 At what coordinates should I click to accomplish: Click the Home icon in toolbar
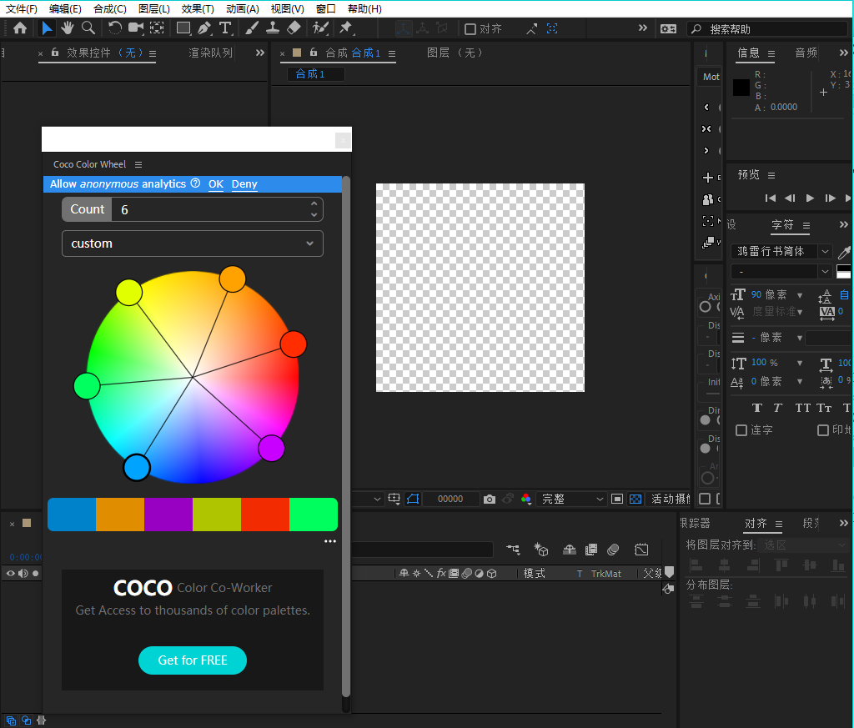coord(20,28)
